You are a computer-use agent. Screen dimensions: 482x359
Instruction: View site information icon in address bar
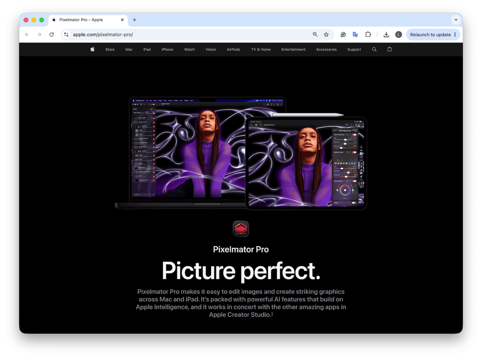66,35
